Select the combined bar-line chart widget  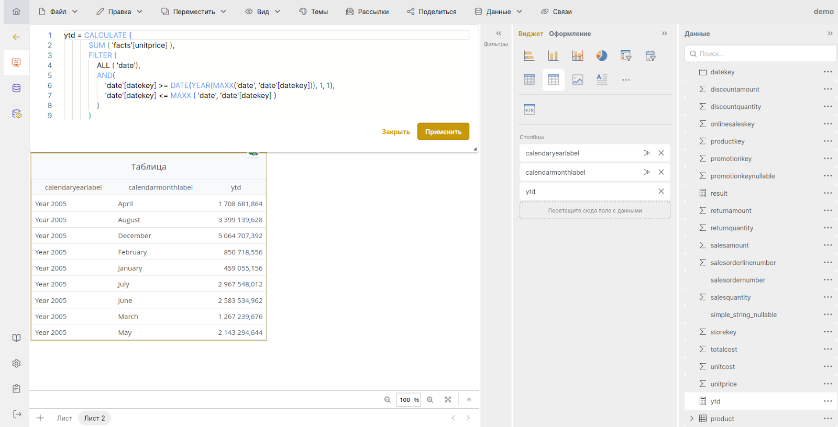pos(578,55)
